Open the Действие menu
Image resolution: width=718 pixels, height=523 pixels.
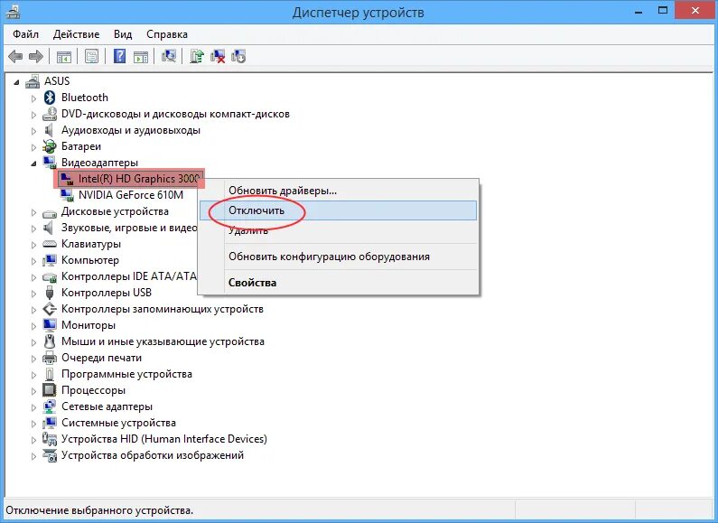pos(76,34)
